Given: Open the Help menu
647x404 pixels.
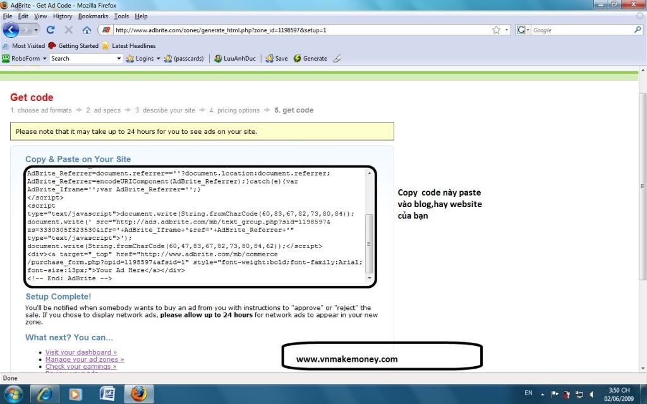Looking at the screenshot, I should [141, 16].
